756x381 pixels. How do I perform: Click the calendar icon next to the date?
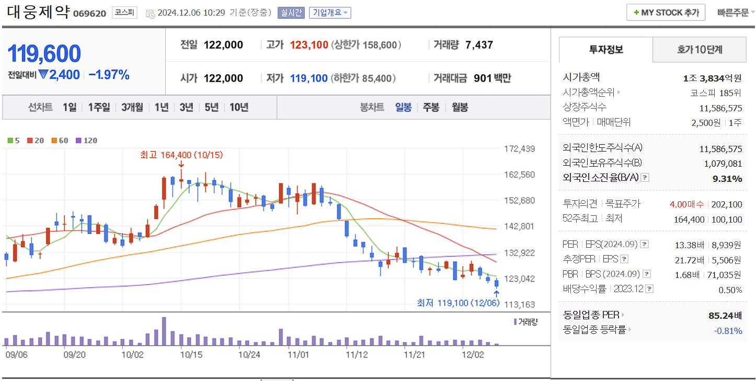[151, 13]
